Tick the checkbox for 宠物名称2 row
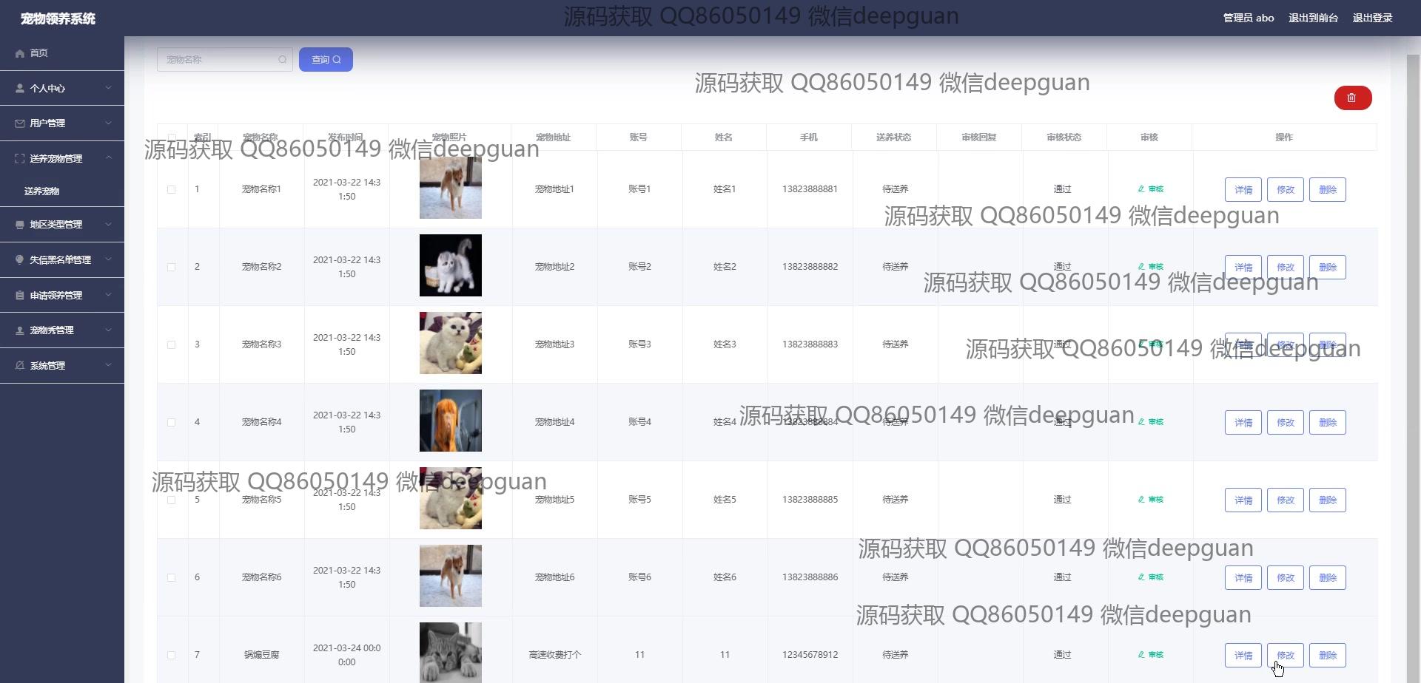This screenshot has height=683, width=1421. coord(172,267)
